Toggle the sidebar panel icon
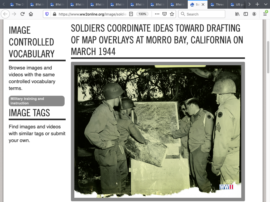 point(246,14)
